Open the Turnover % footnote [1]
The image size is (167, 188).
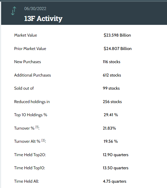click(37, 127)
